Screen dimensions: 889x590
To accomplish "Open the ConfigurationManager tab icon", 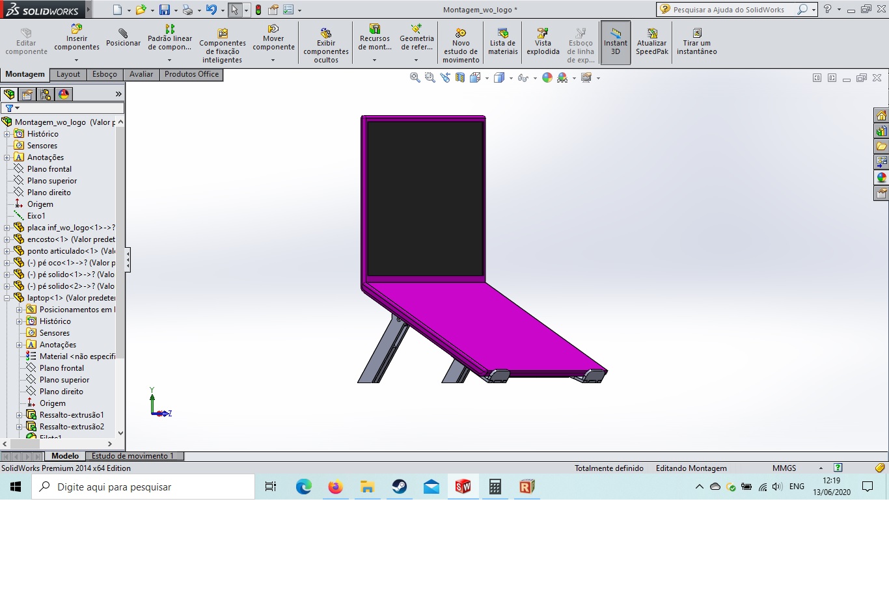I will (x=46, y=94).
